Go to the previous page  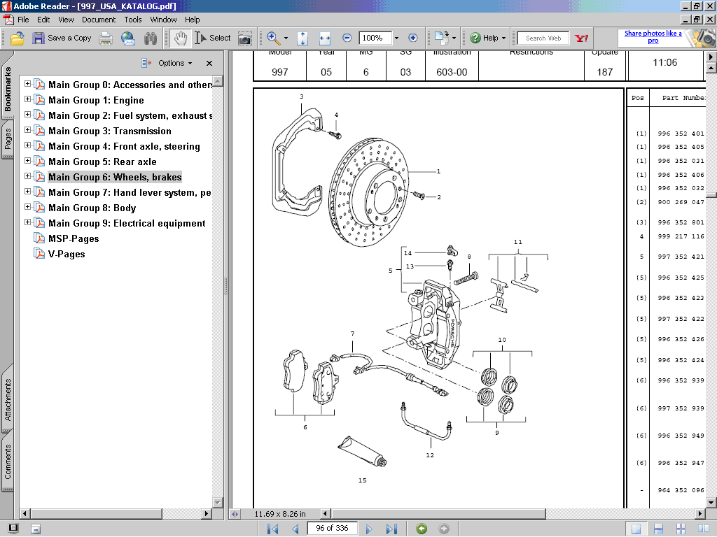tap(295, 529)
